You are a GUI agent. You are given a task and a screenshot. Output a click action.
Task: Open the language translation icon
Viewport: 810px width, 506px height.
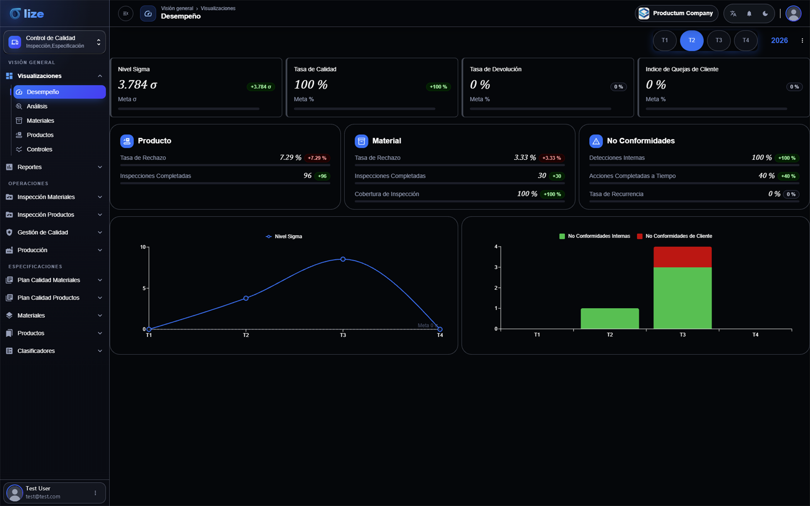click(733, 14)
